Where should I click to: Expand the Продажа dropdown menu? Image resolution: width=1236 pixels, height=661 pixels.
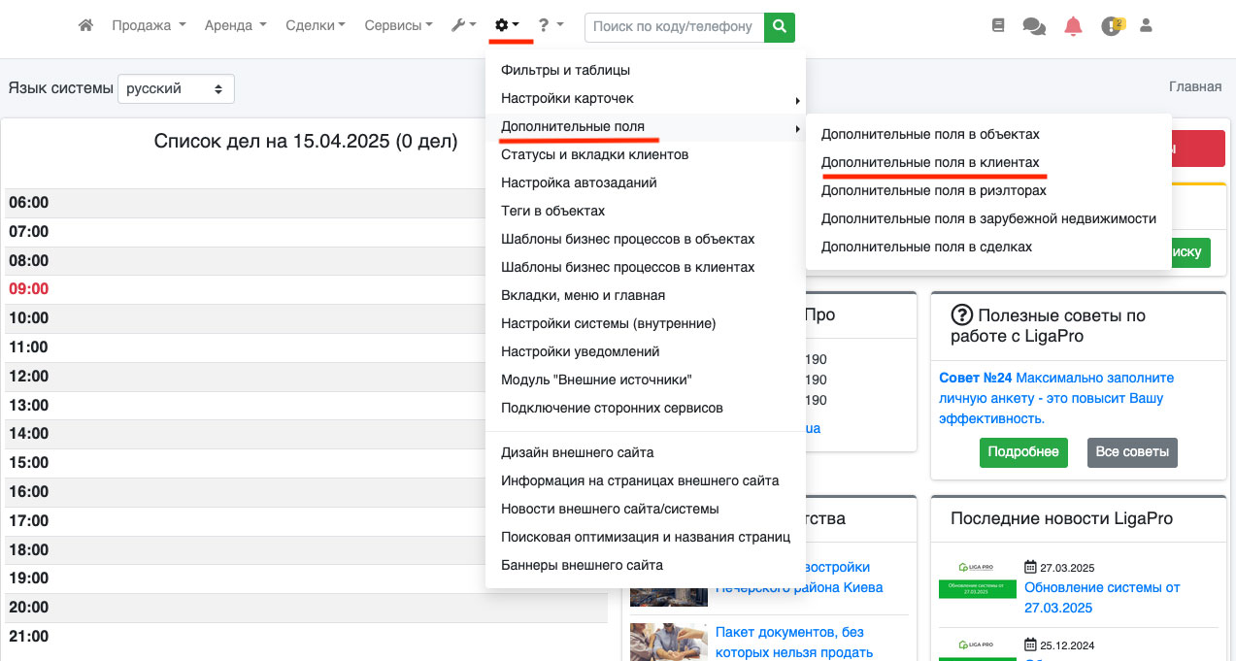(x=149, y=26)
